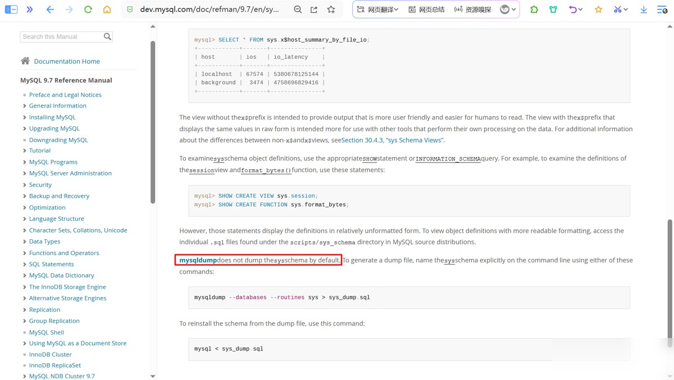The height and width of the screenshot is (380, 674).
Task: Click the MySQL 9.7 Reference Manual heading
Action: pyautogui.click(x=66, y=80)
